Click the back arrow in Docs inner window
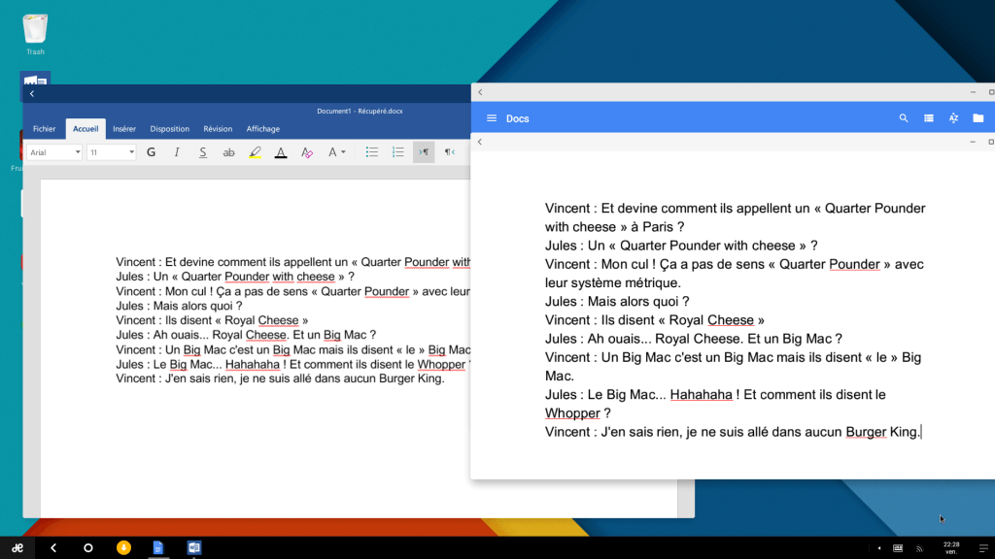Screen dimensions: 995x559 pos(480,142)
